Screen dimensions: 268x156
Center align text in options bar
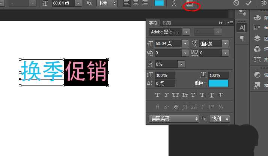coord(136,3)
